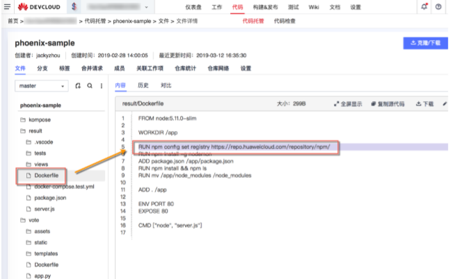Image resolution: width=450 pixels, height=279 pixels.
Task: Select the 合并请求 repository tab
Action: click(x=92, y=68)
